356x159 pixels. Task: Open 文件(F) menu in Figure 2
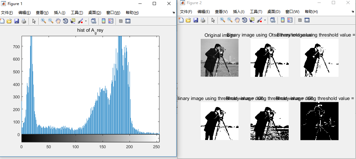[186, 12]
